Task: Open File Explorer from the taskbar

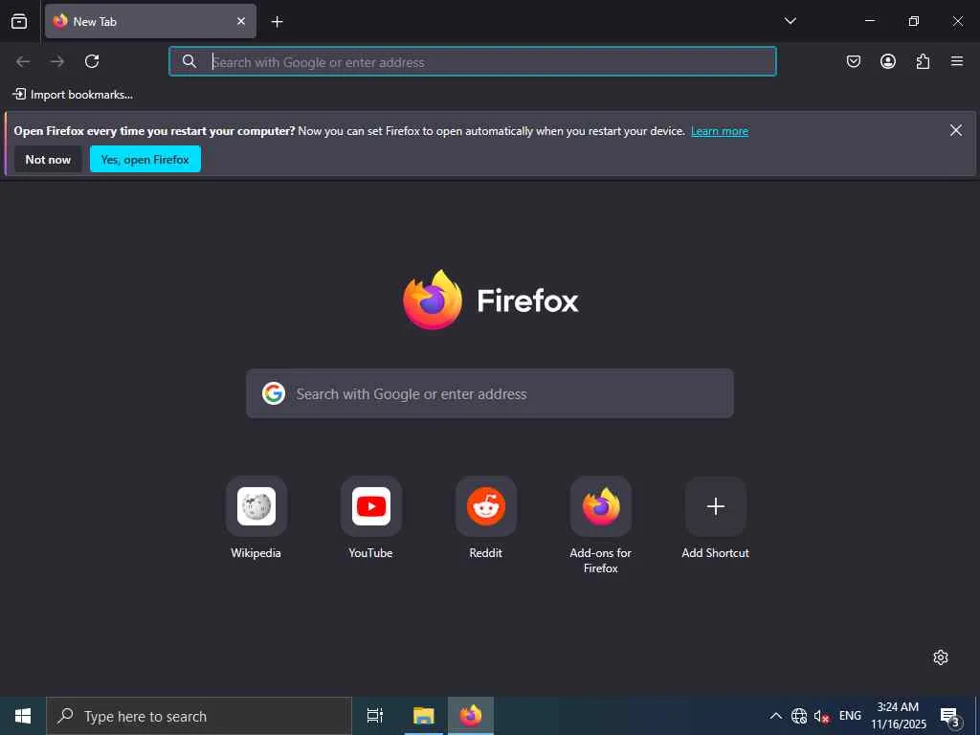Action: [424, 716]
